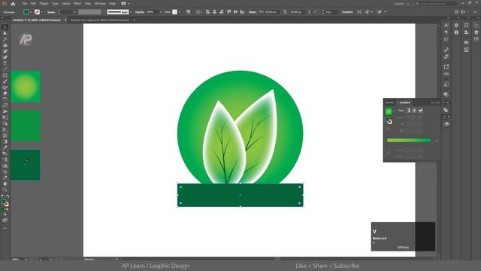Image resolution: width=481 pixels, height=271 pixels.
Task: Open the arrange documents switcher dropdown
Action: click(x=126, y=3)
